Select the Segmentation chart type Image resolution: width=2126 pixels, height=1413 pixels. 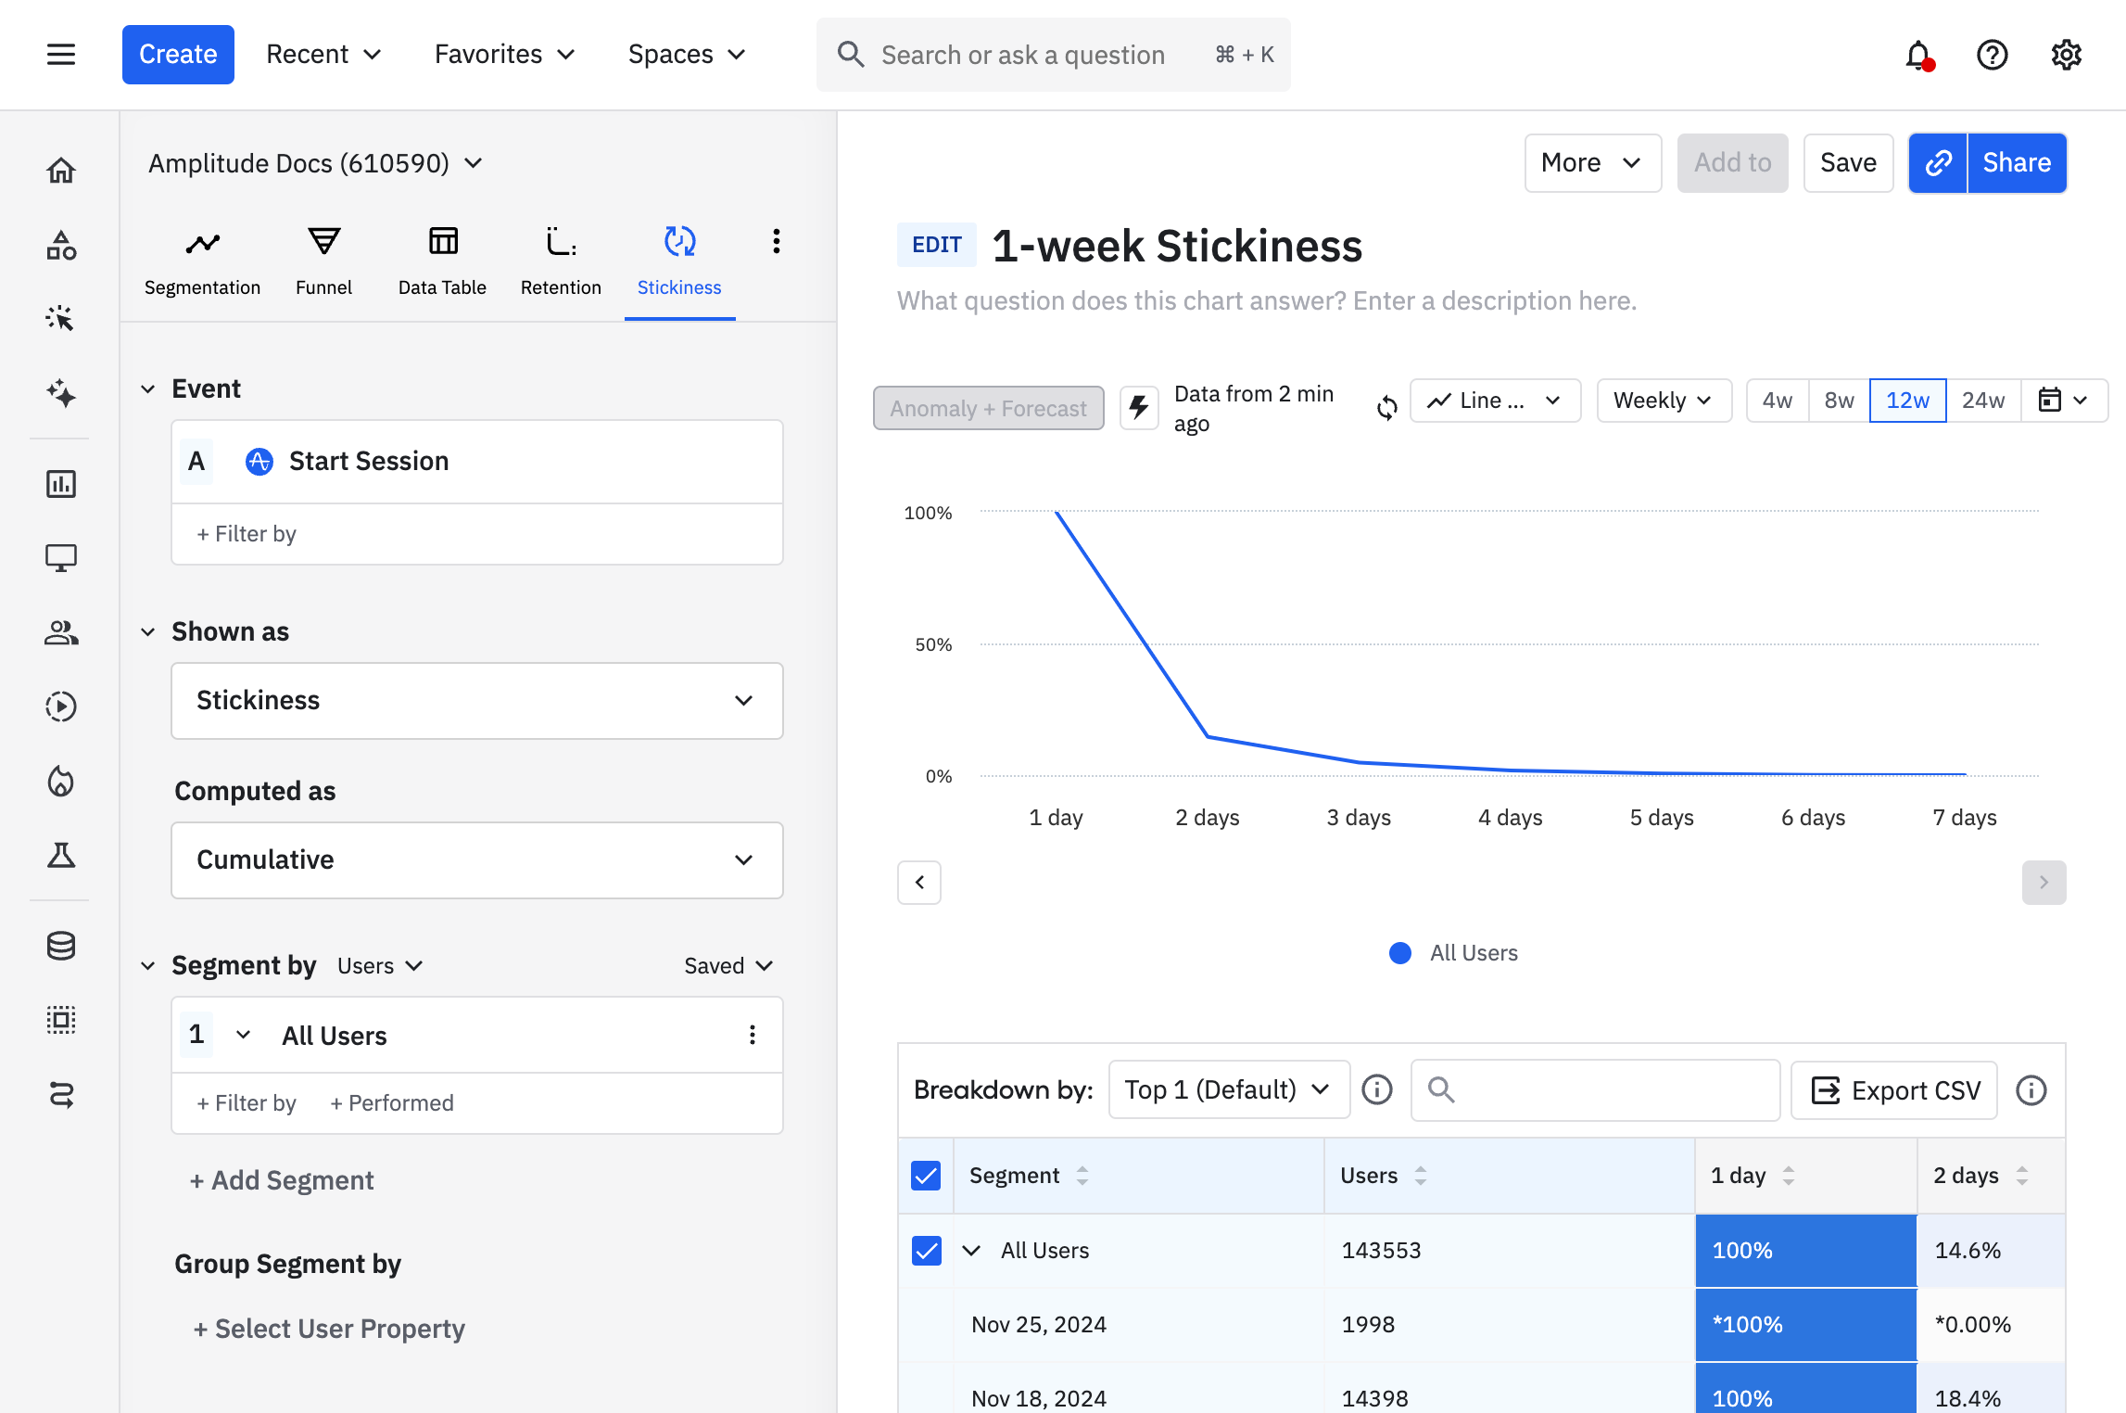point(203,260)
